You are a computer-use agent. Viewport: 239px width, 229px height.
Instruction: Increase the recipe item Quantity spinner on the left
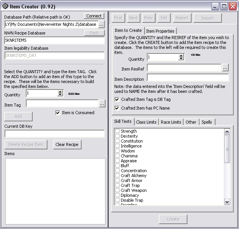[60, 91]
